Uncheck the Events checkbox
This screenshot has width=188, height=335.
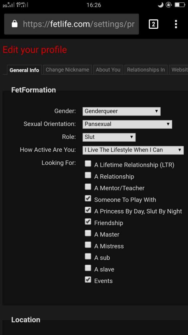click(88, 280)
